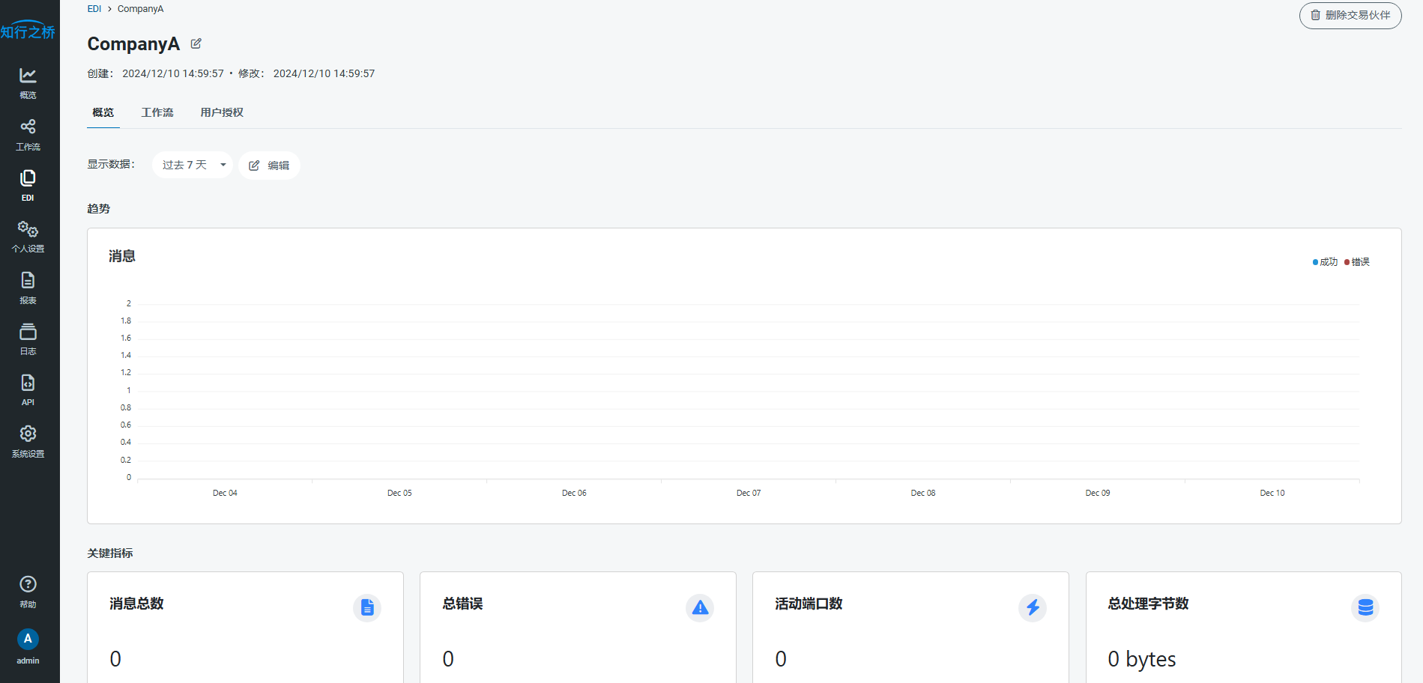Click the 总处理字节数 card title

pos(1148,604)
